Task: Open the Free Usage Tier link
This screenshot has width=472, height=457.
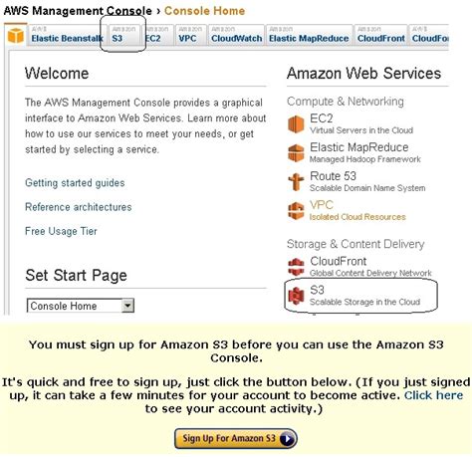Action: (61, 231)
